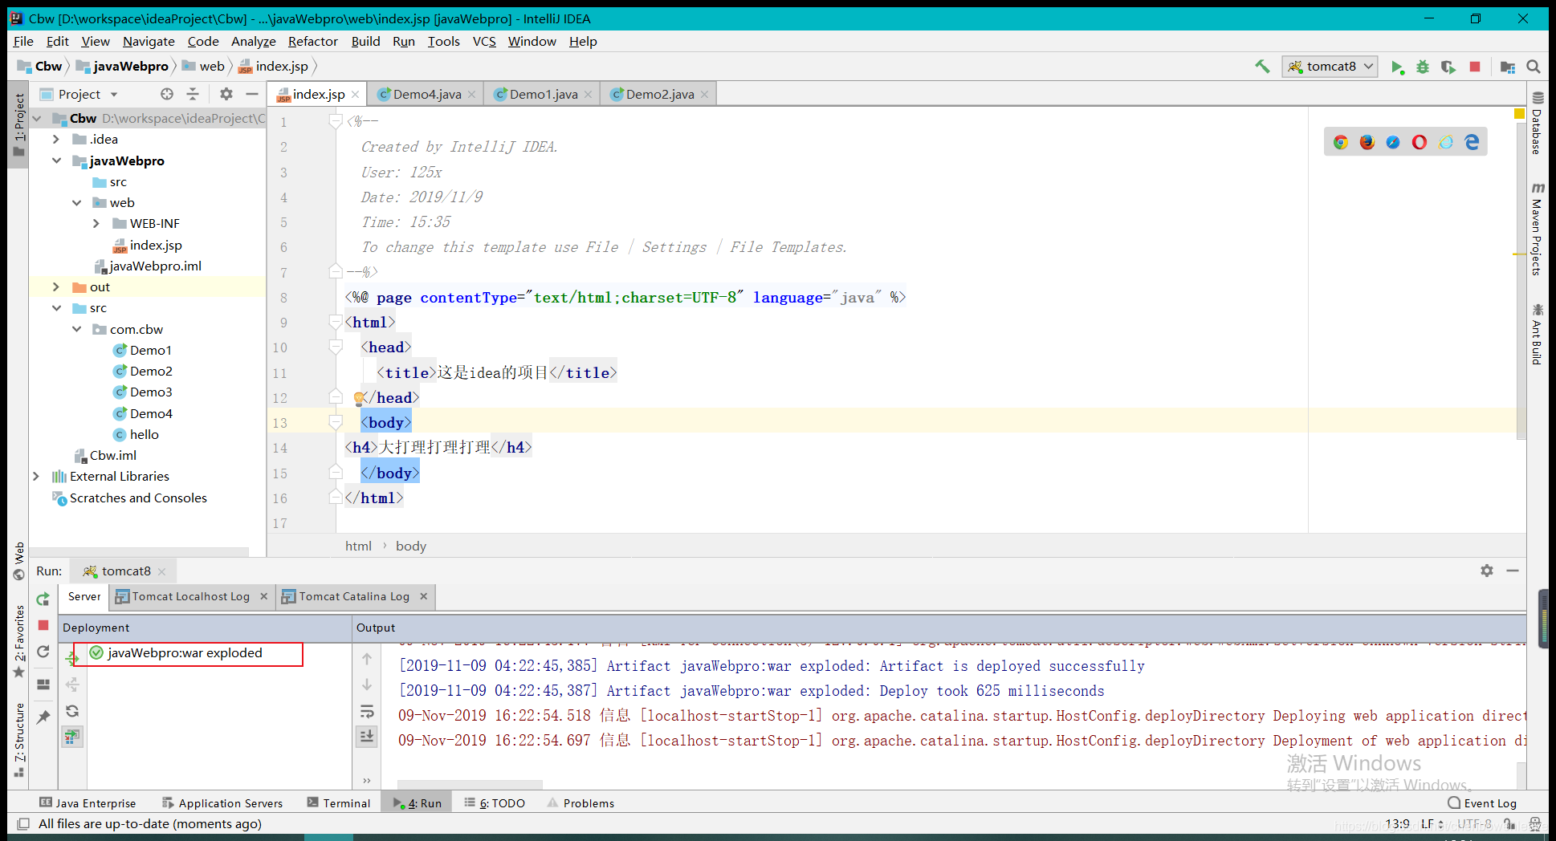Expand the WEB-INF folder
The image size is (1556, 841).
coord(96,224)
